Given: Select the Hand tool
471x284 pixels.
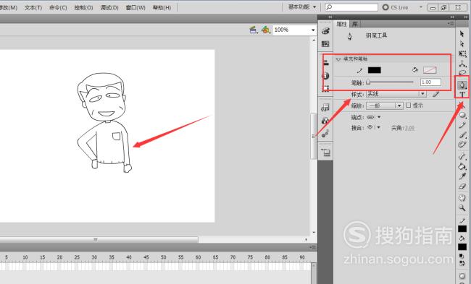Looking at the screenshot, I should (x=462, y=197).
